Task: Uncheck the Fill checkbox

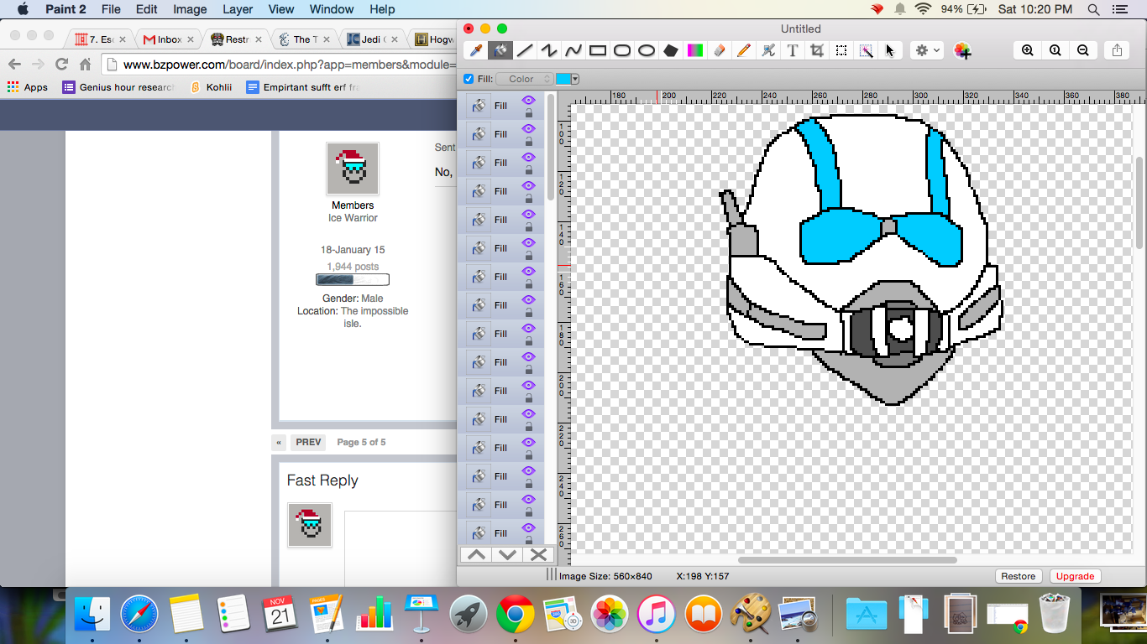Action: point(469,79)
